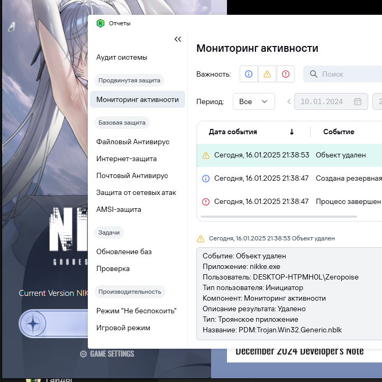
Task: Open GAME SETTINGS in the NIKKE launcher
Action: [x=107, y=354]
